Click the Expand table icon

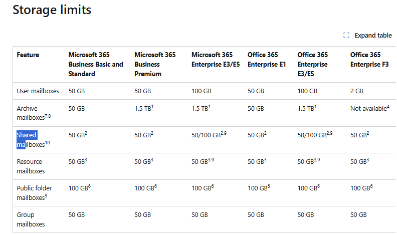[346, 36]
